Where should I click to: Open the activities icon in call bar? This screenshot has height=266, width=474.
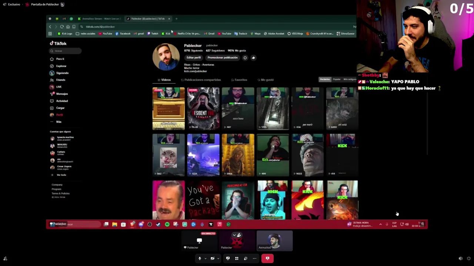pyautogui.click(x=237, y=258)
